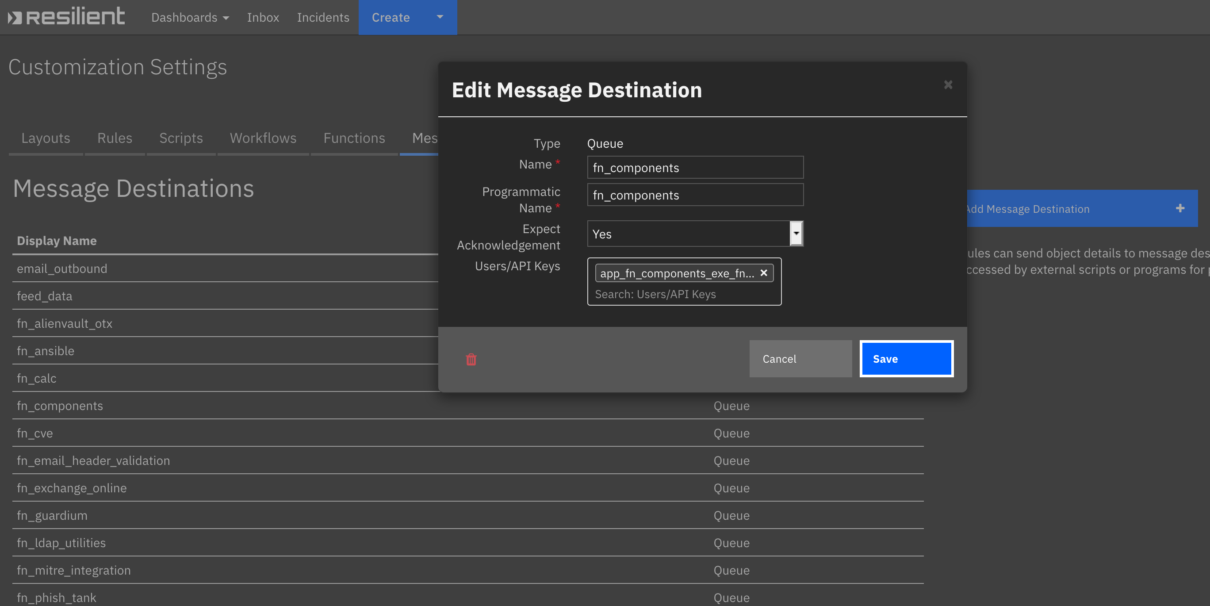Open the fn_ansible destination row
The height and width of the screenshot is (606, 1210).
click(226, 351)
